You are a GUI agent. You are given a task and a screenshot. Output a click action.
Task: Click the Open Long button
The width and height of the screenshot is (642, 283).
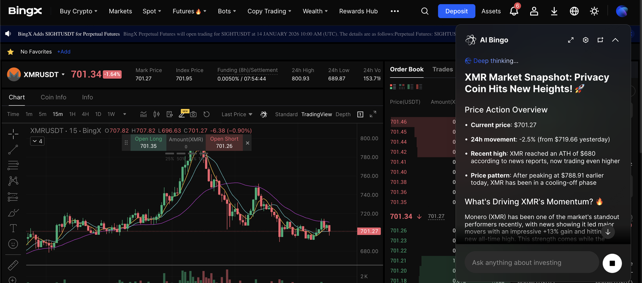pos(148,143)
